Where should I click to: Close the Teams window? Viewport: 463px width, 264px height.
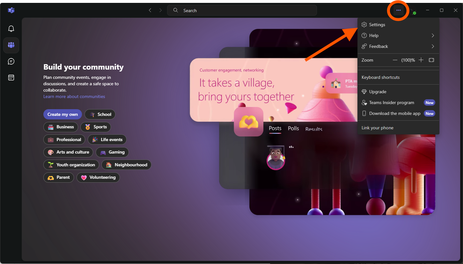click(456, 10)
